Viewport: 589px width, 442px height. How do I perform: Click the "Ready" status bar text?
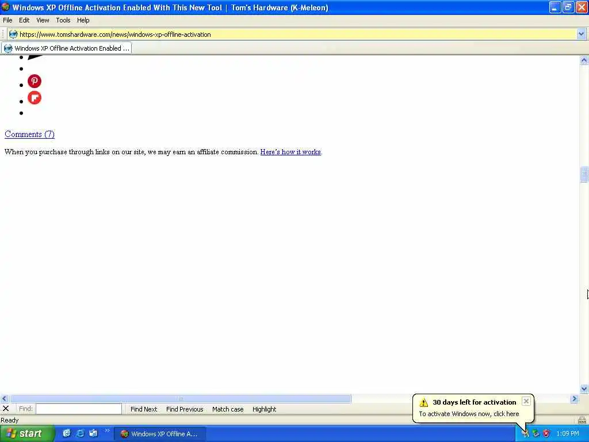pos(10,420)
